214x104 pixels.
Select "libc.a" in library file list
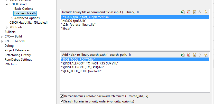(x=66, y=28)
